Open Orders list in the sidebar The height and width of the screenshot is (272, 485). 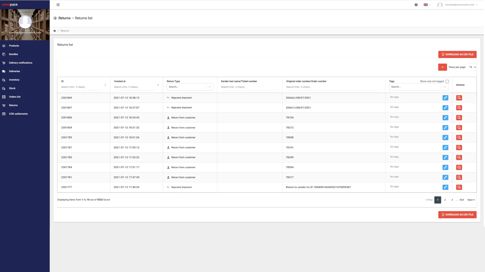(15, 97)
